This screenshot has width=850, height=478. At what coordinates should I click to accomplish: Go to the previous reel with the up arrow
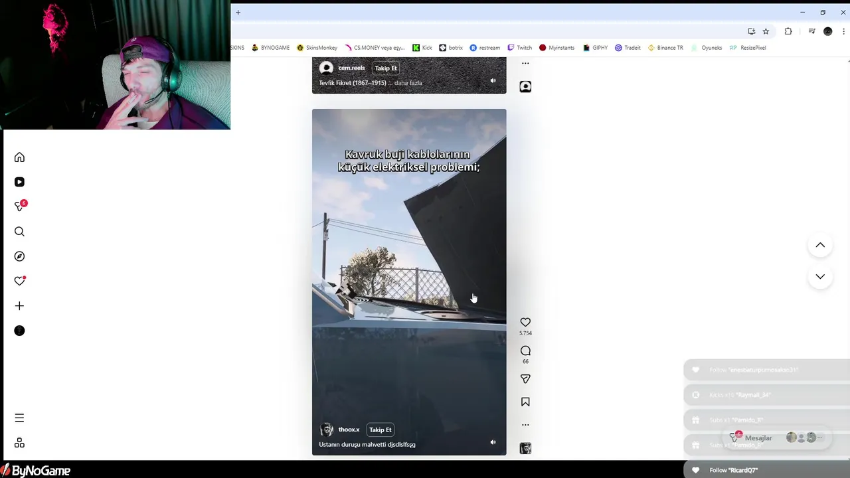click(x=820, y=245)
